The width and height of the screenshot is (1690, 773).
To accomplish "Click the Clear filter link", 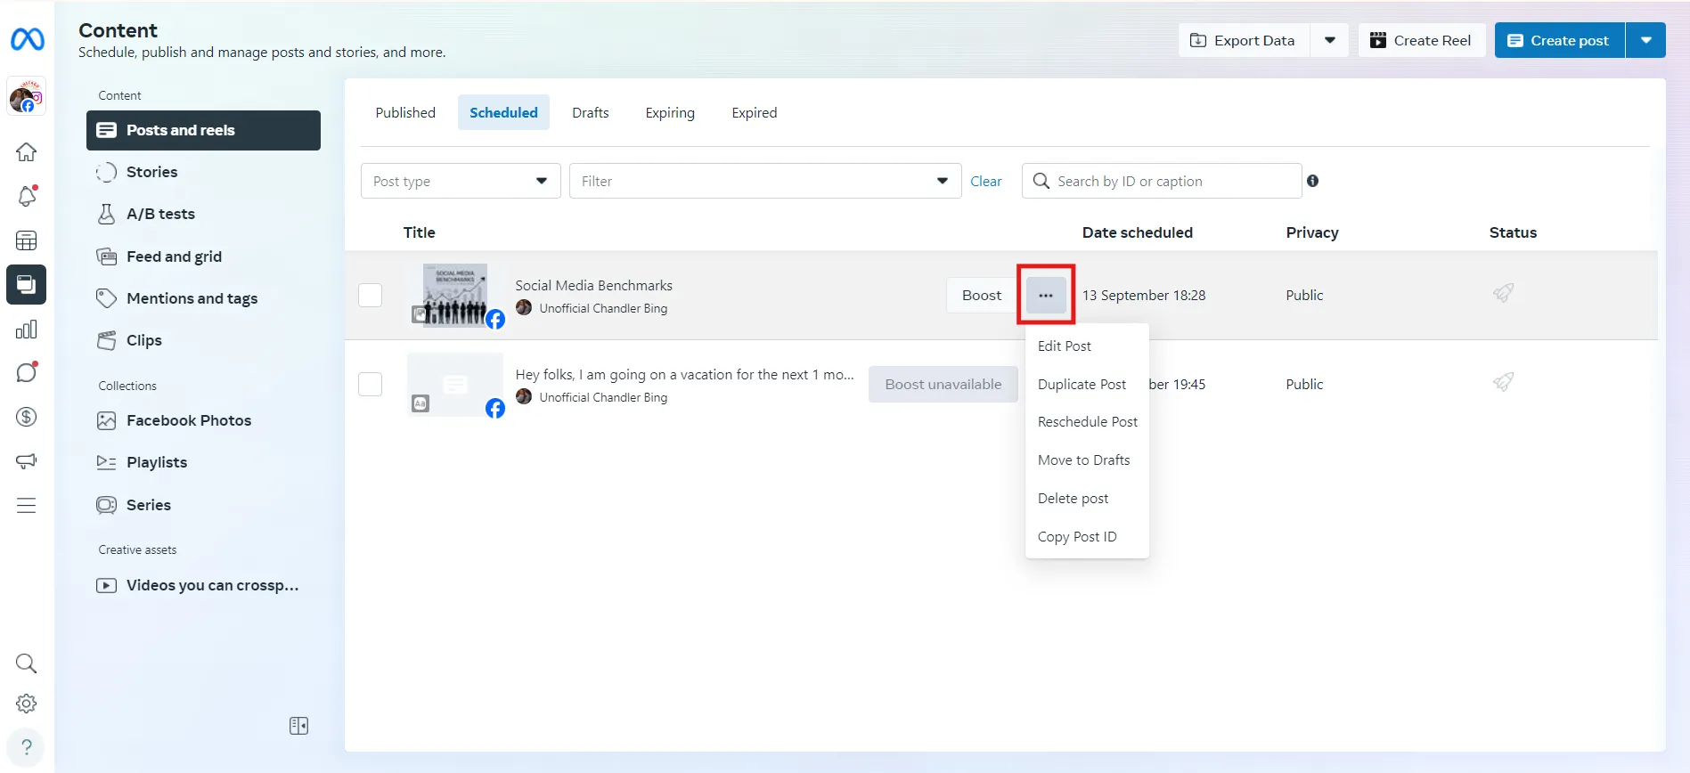I will tap(985, 182).
